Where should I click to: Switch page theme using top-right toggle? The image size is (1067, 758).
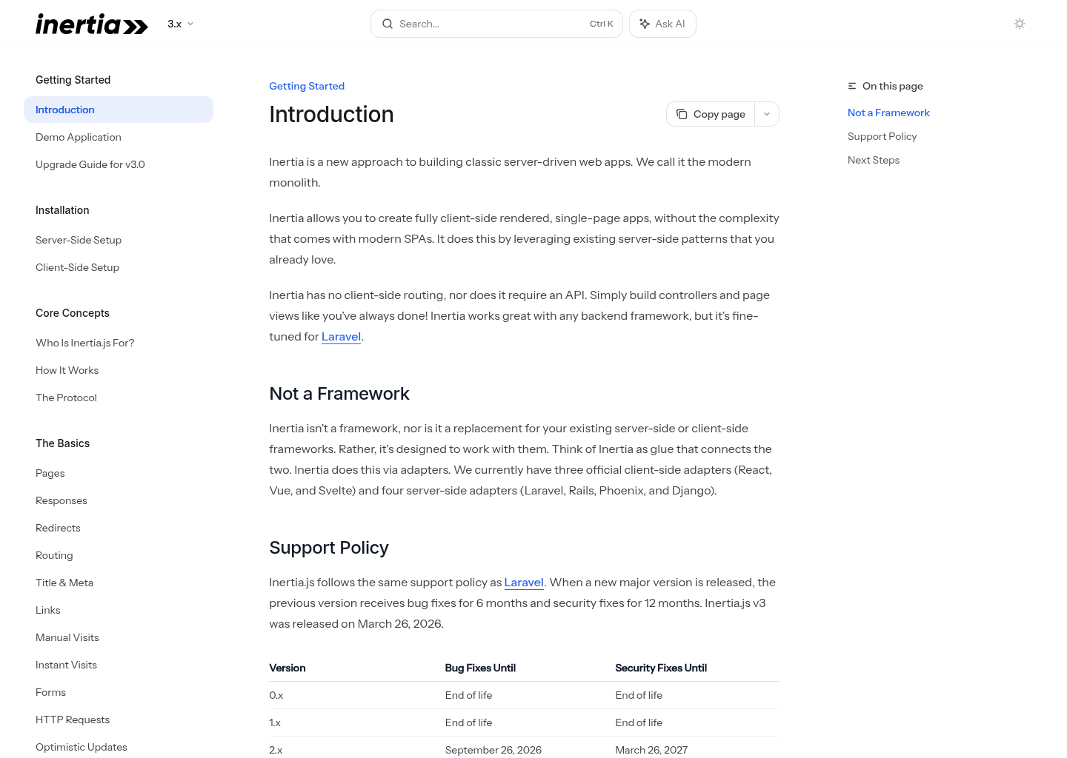click(x=1020, y=24)
